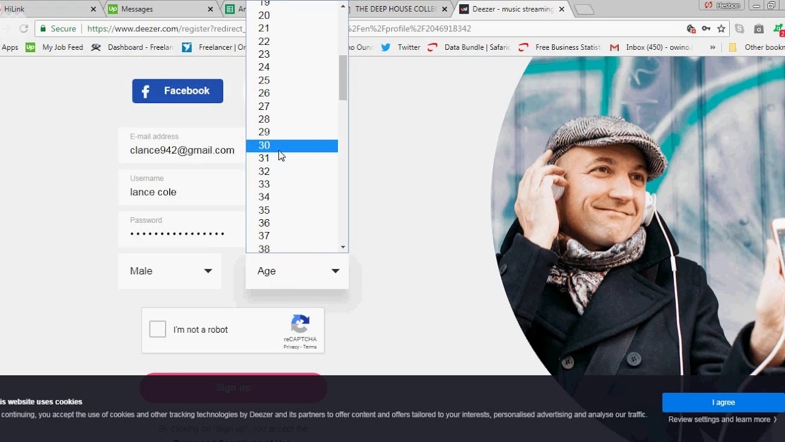Choose age 36 in the list

pos(292,223)
